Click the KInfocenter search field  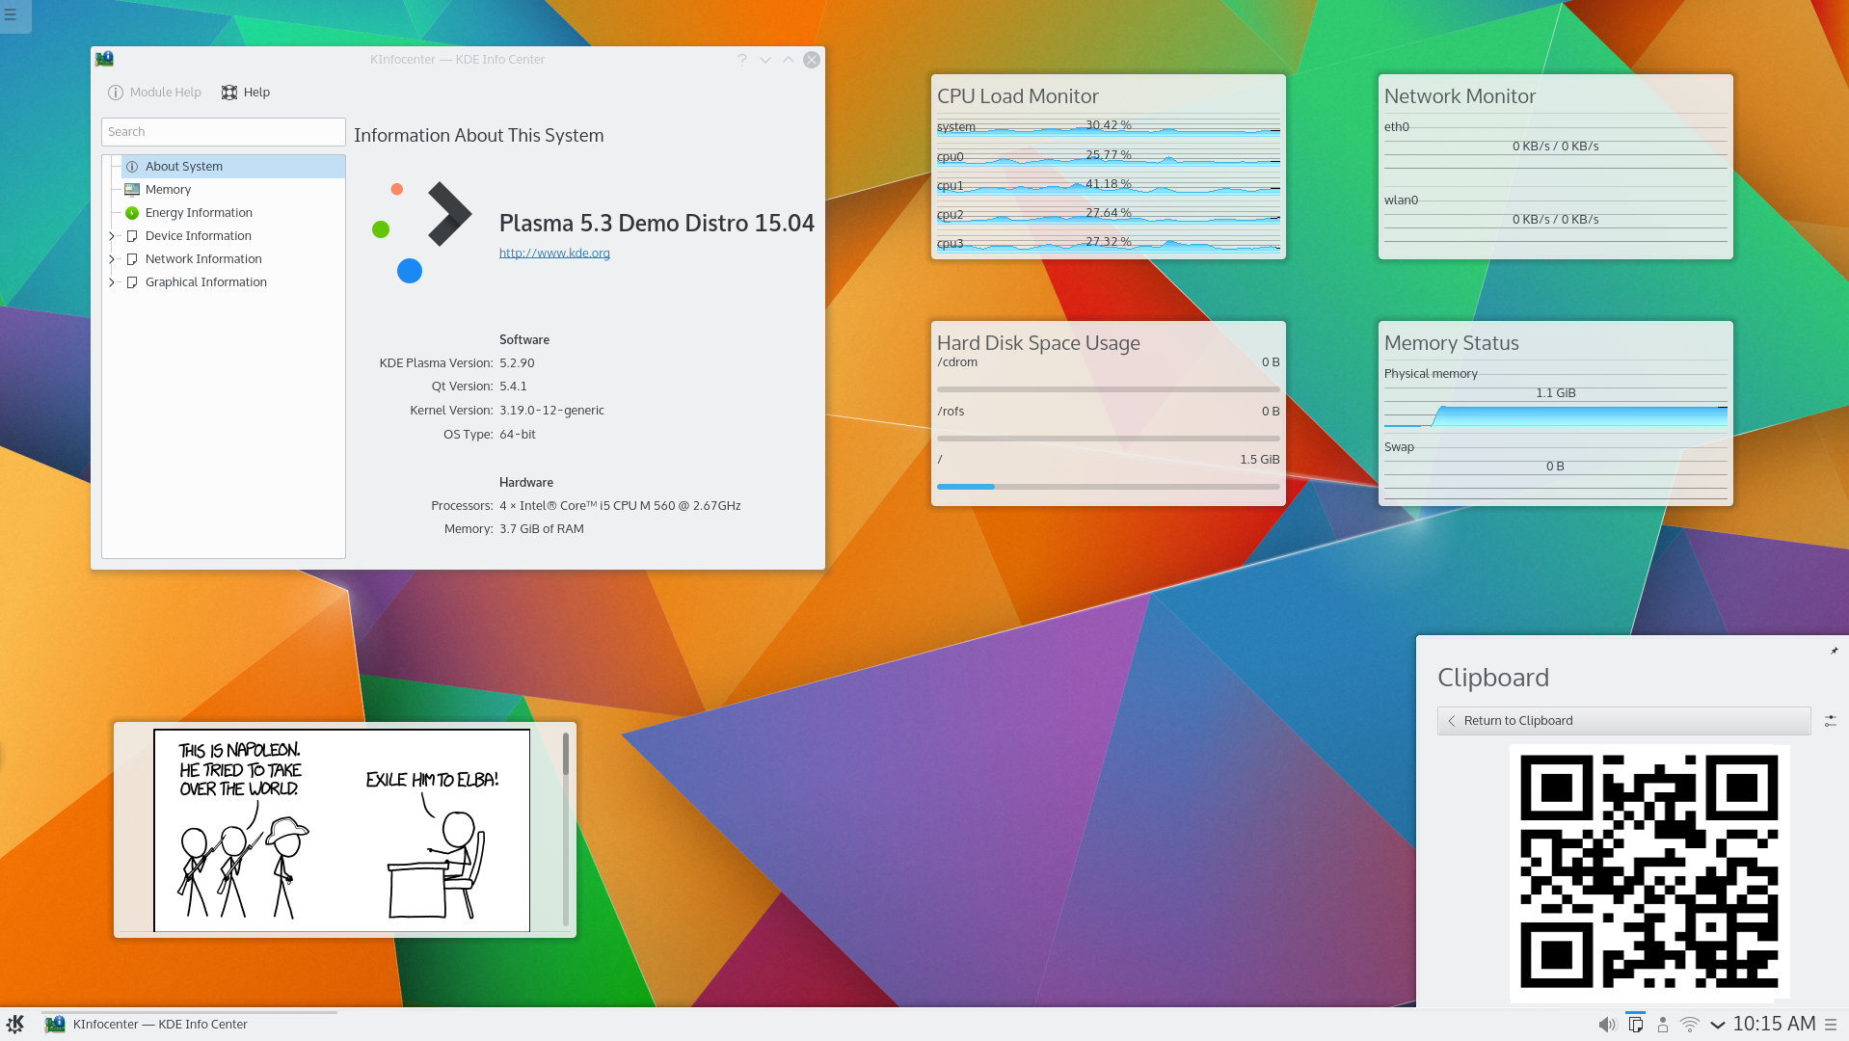pyautogui.click(x=223, y=132)
